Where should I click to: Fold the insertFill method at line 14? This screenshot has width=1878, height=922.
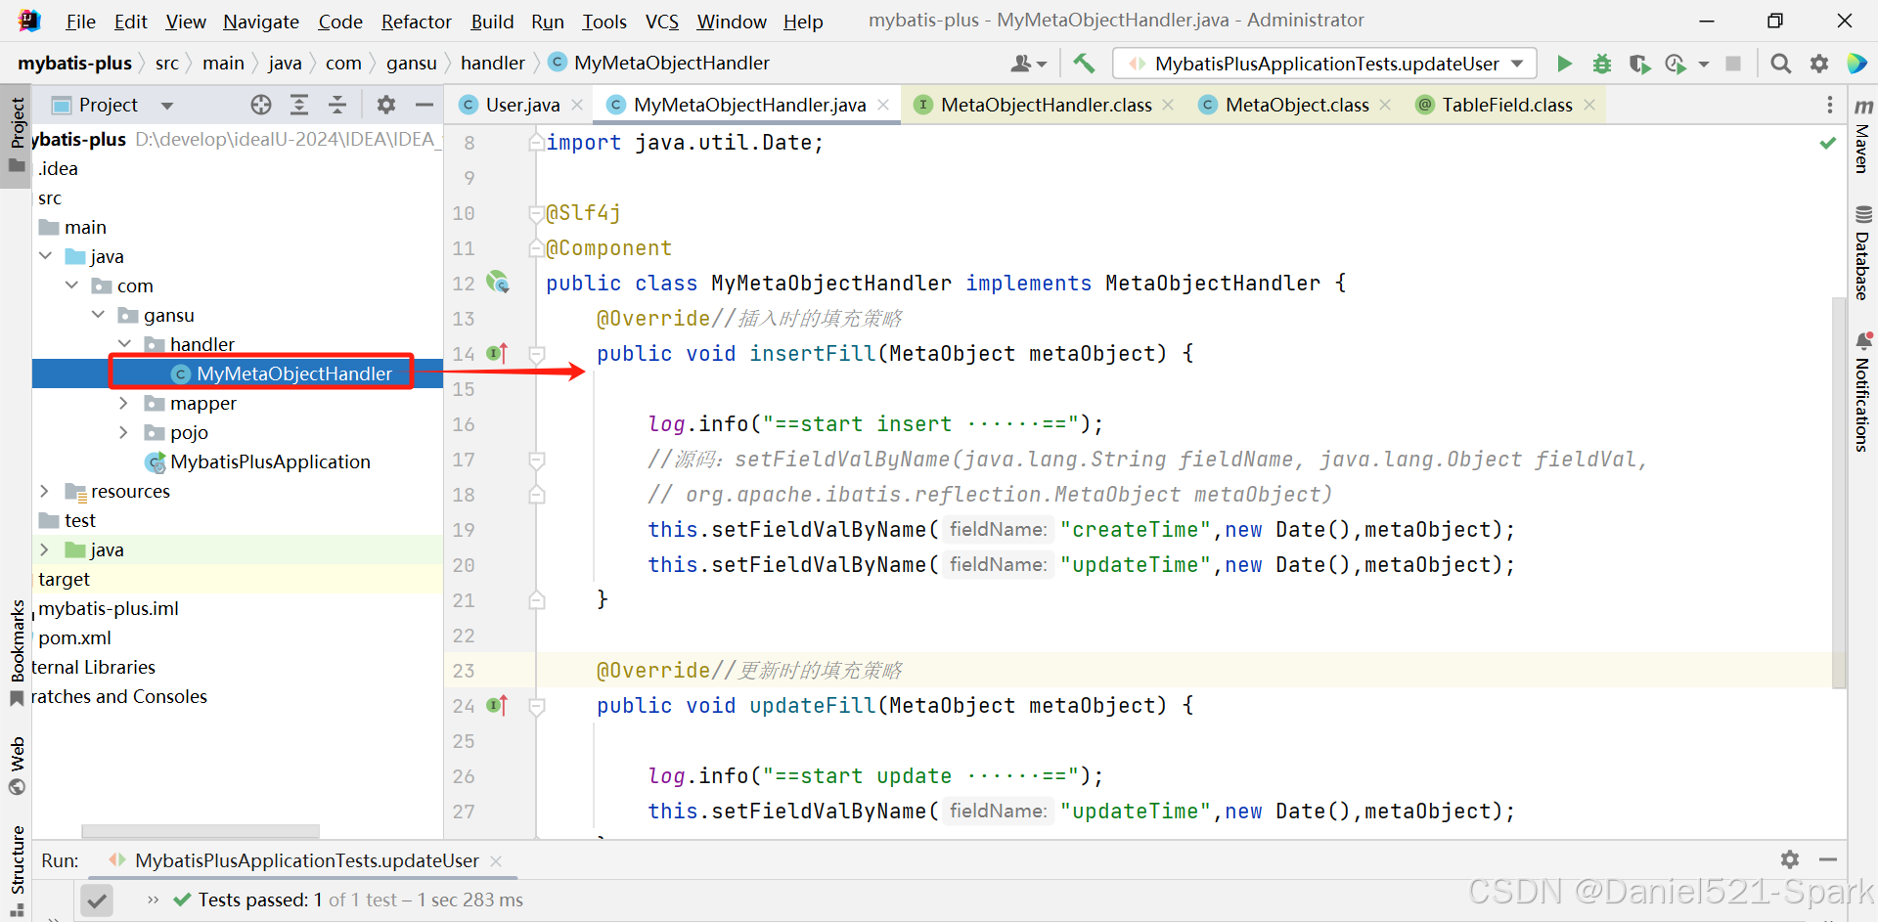point(536,353)
